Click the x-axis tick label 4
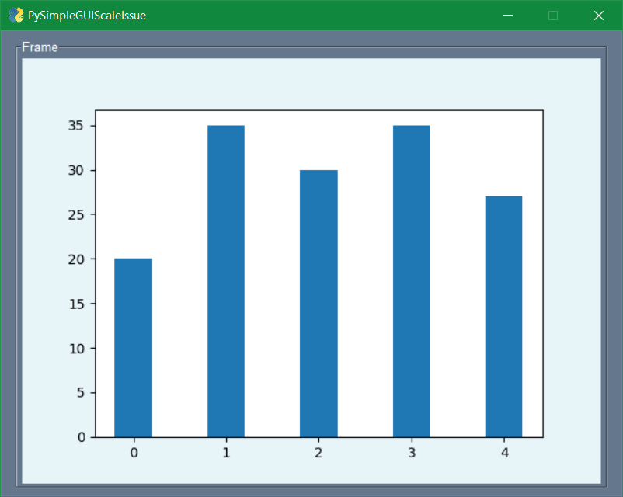623x497 pixels. coord(504,453)
